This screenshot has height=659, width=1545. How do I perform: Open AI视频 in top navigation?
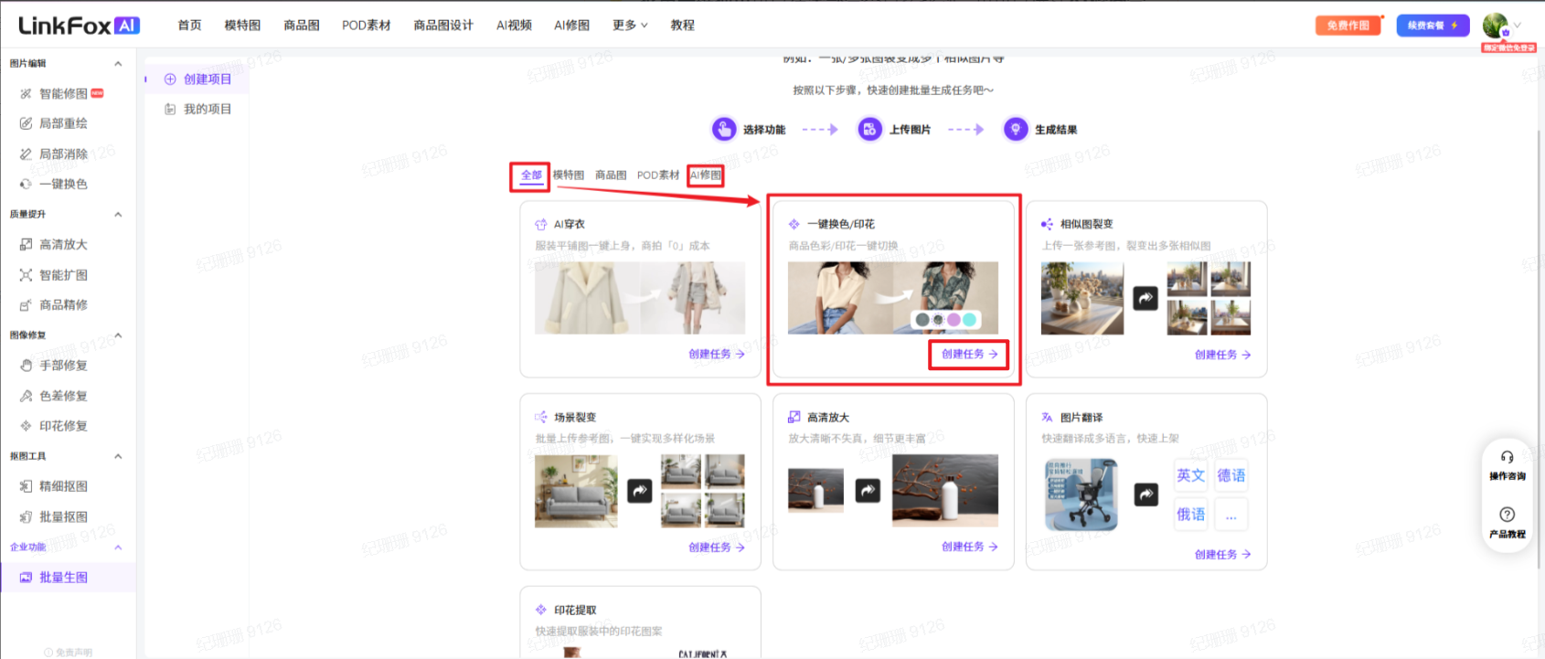click(x=514, y=26)
